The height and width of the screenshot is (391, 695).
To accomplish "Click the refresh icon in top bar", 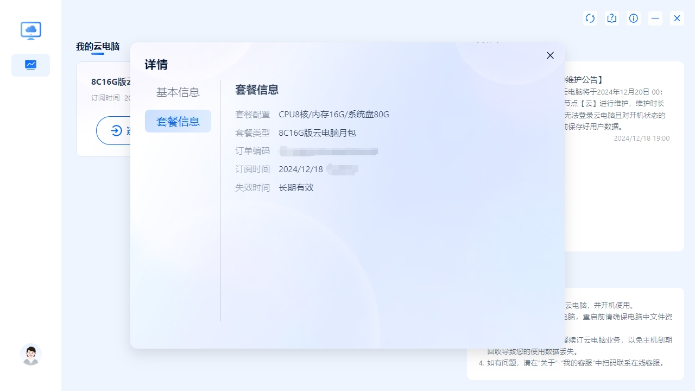I will (x=590, y=18).
